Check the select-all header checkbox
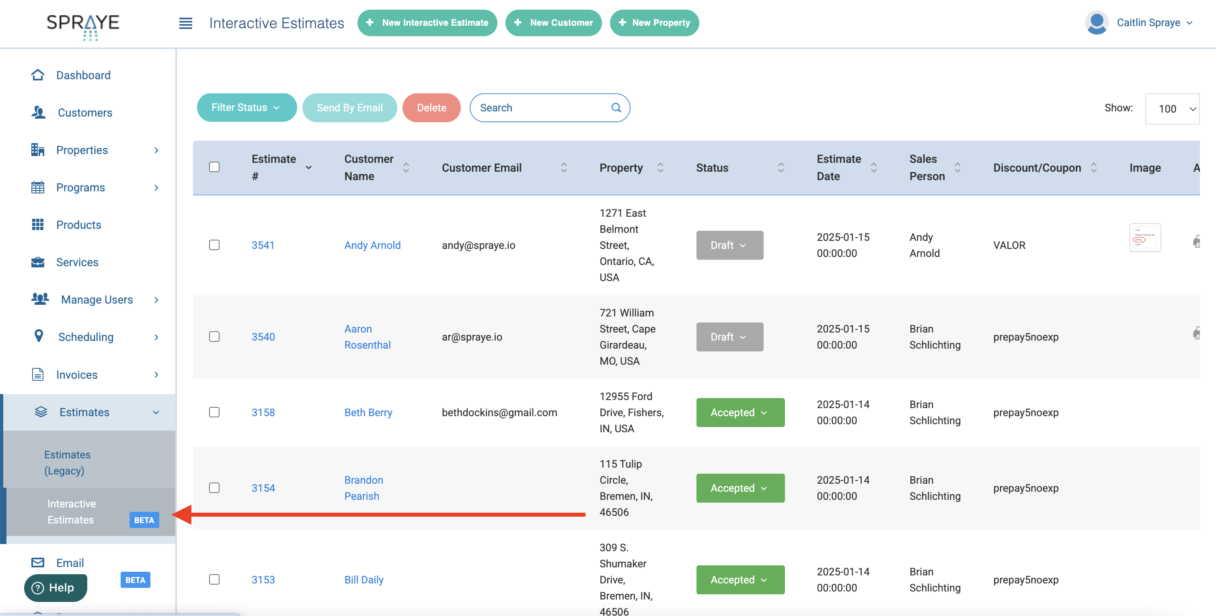This screenshot has height=616, width=1216. click(x=214, y=167)
